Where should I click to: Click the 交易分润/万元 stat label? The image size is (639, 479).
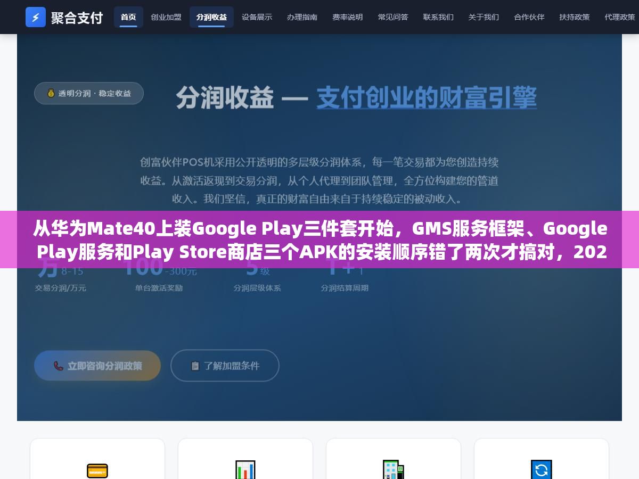(x=61, y=288)
